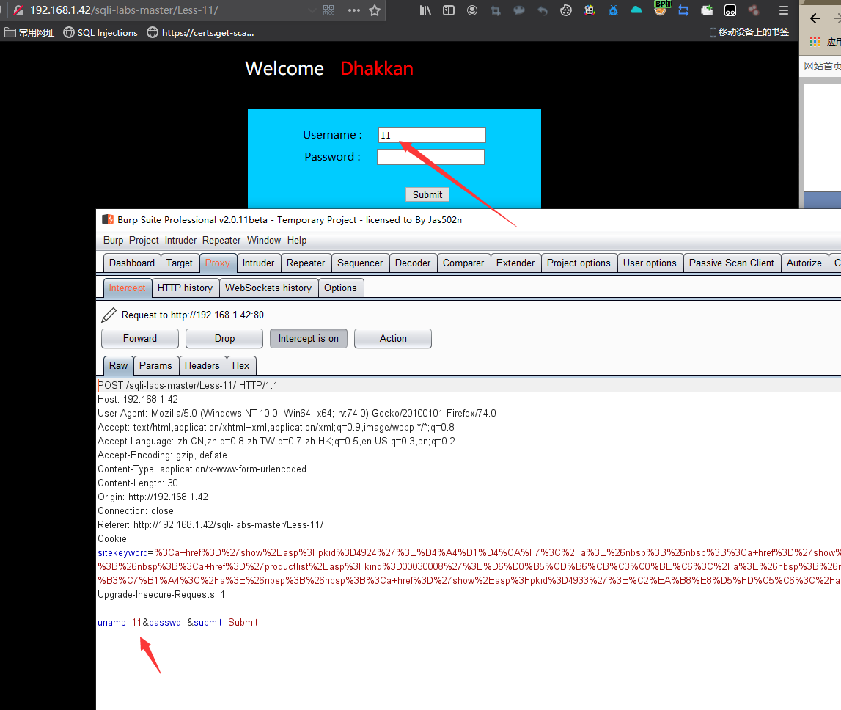Click the Forward button

click(x=140, y=339)
